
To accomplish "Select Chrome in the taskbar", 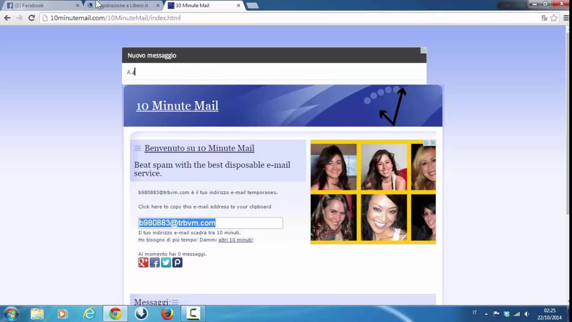I will 115,314.
